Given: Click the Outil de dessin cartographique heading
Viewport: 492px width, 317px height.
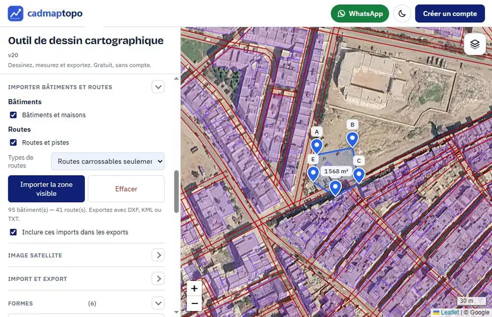Looking at the screenshot, I should [x=86, y=41].
